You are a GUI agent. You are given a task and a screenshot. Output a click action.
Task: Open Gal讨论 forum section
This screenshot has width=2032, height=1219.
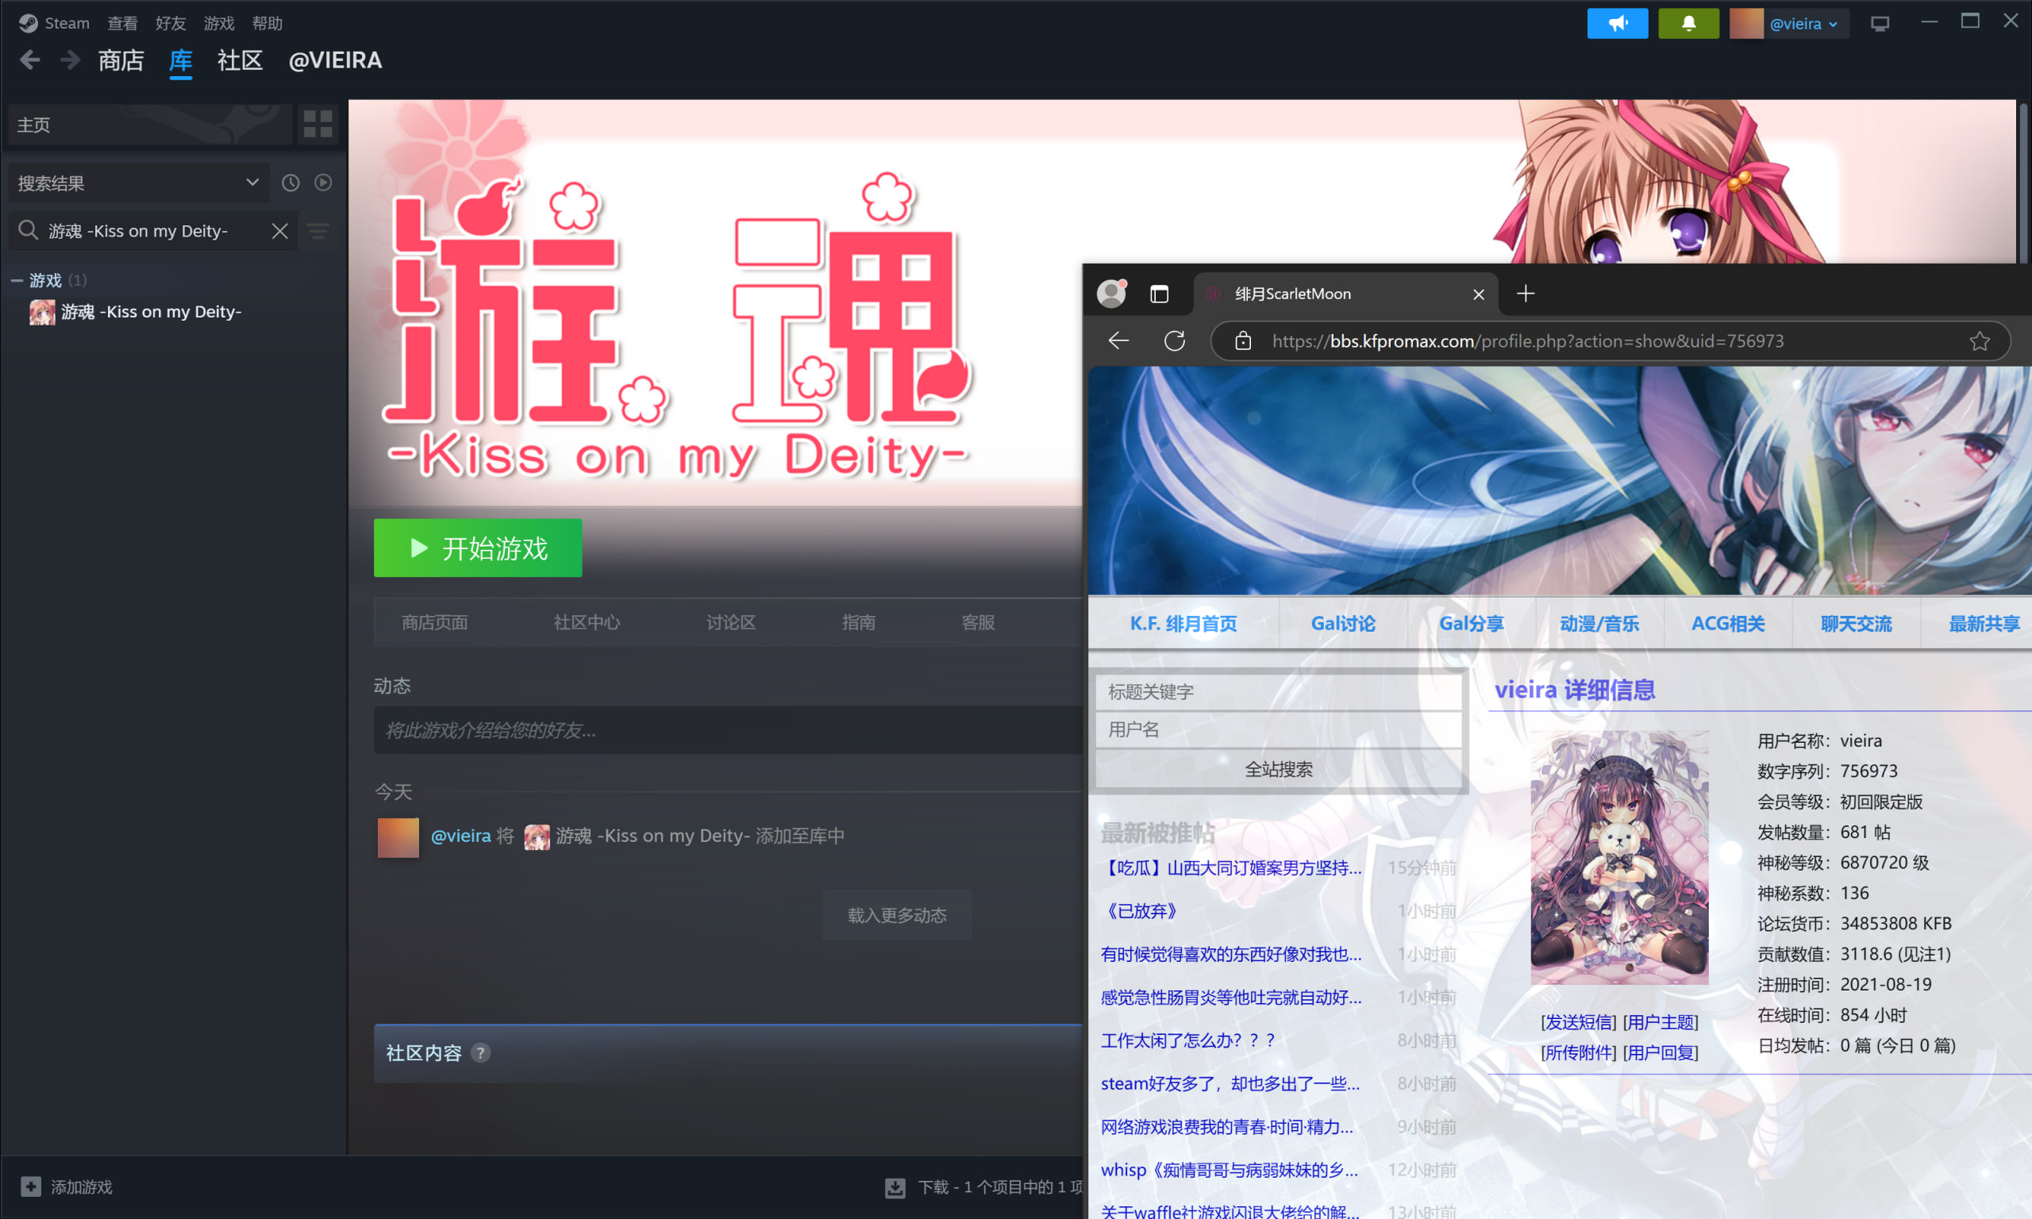pyautogui.click(x=1343, y=623)
